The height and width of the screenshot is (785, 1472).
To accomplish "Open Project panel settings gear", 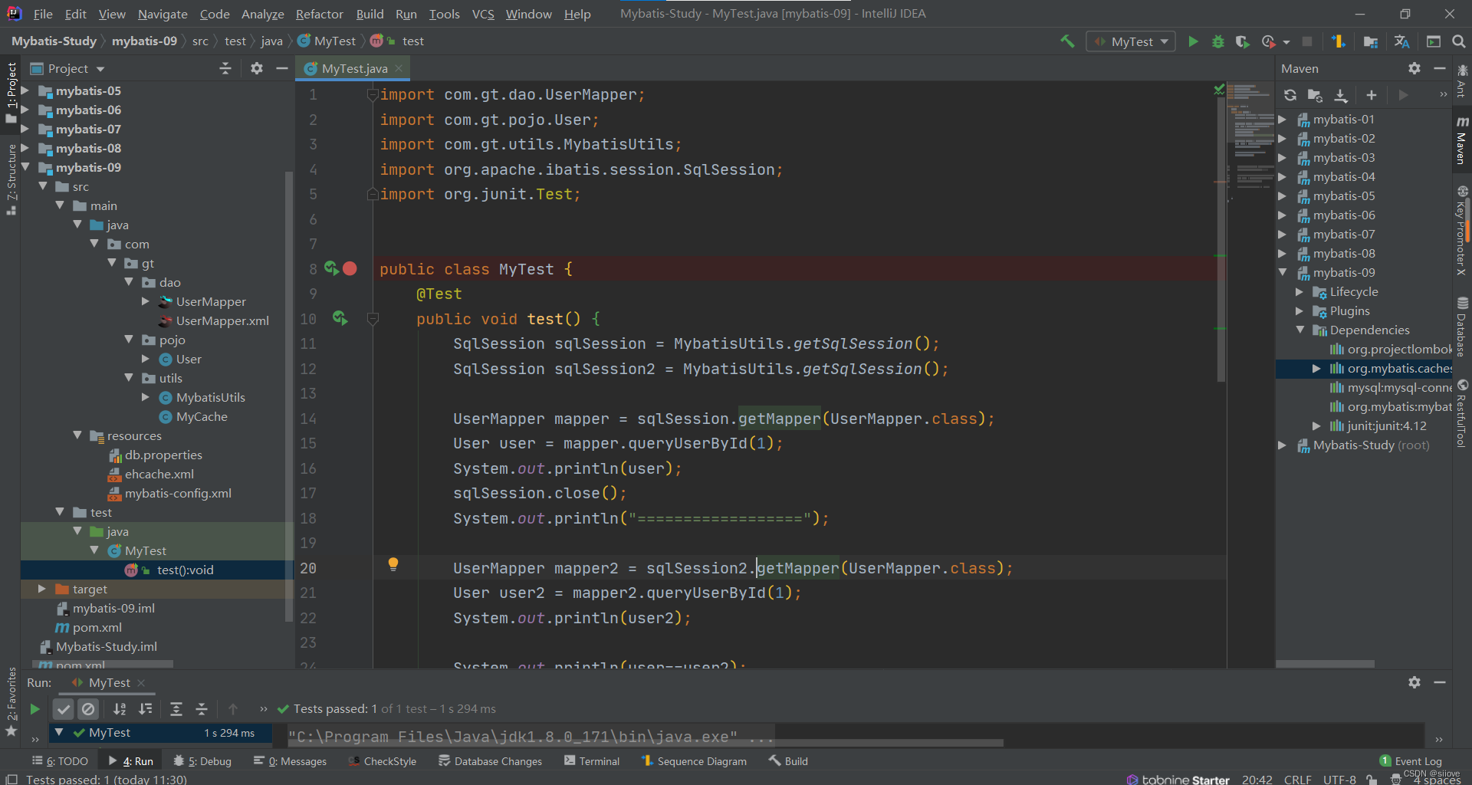I will (x=257, y=68).
